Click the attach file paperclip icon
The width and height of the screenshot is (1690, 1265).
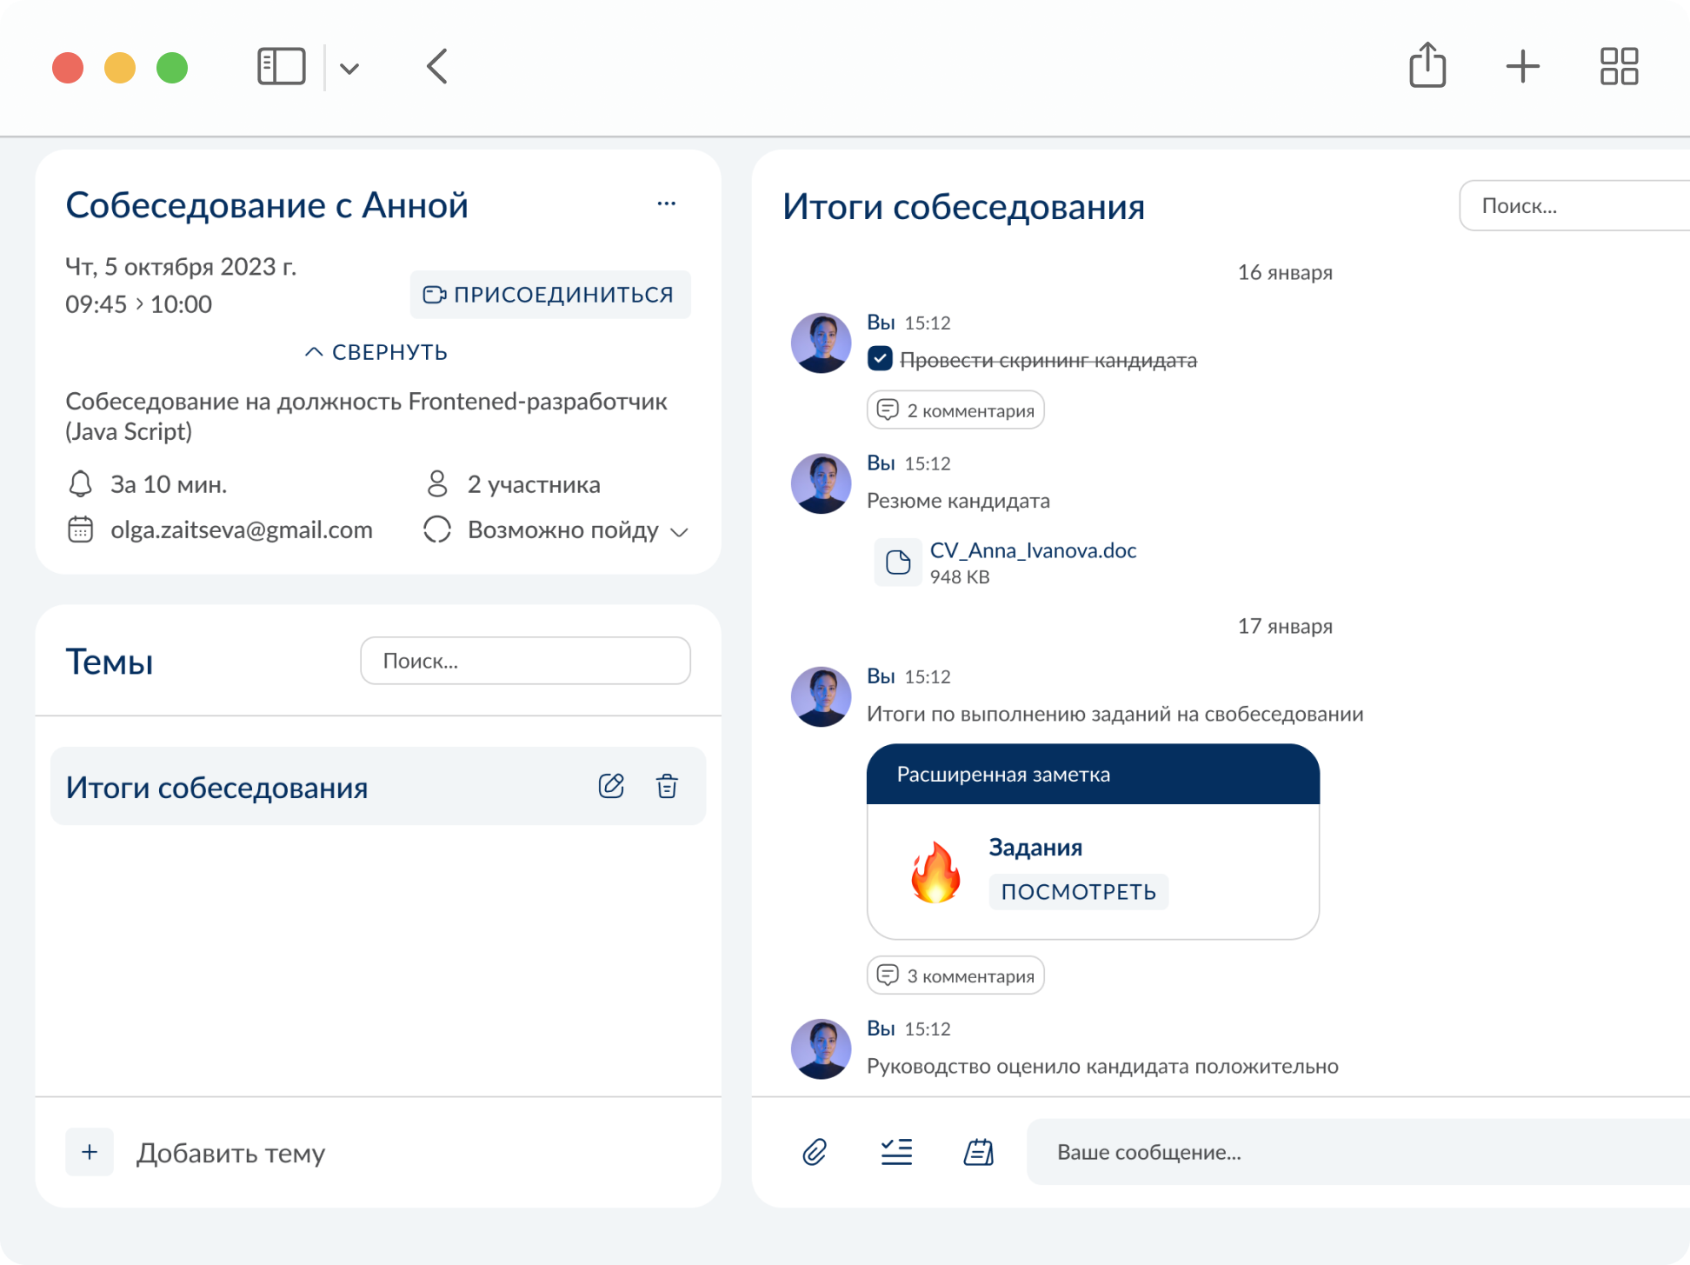coord(815,1153)
